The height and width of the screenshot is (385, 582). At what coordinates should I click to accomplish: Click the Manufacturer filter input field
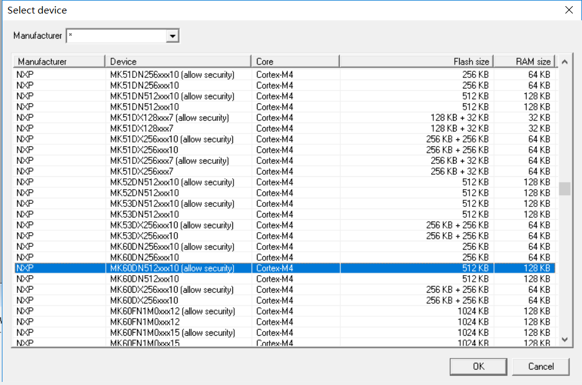coord(117,36)
